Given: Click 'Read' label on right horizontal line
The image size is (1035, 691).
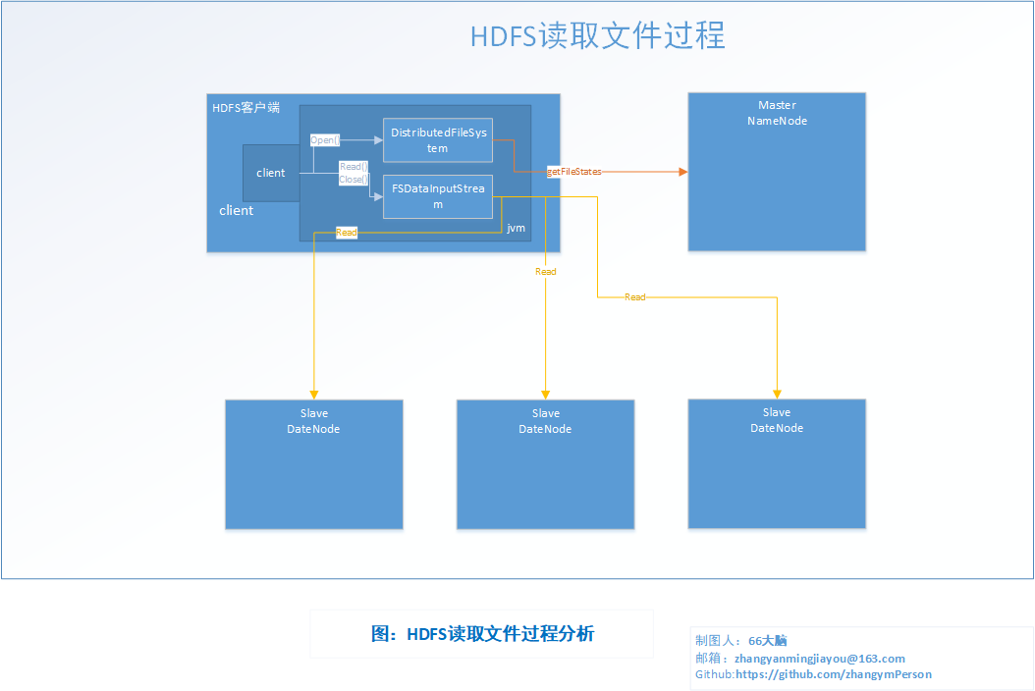Looking at the screenshot, I should (635, 297).
